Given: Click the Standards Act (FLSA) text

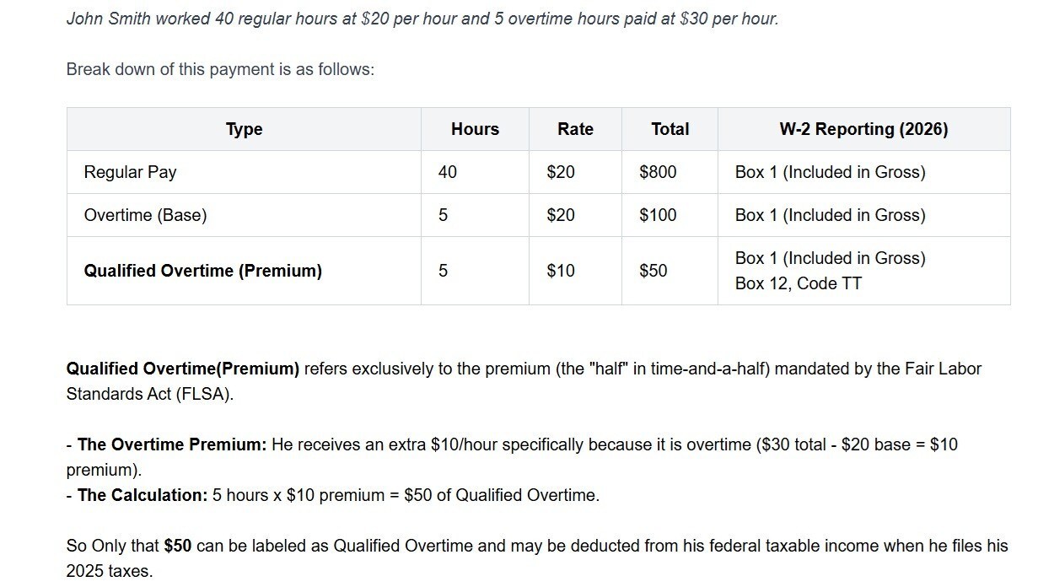Looking at the screenshot, I should coord(149,394).
